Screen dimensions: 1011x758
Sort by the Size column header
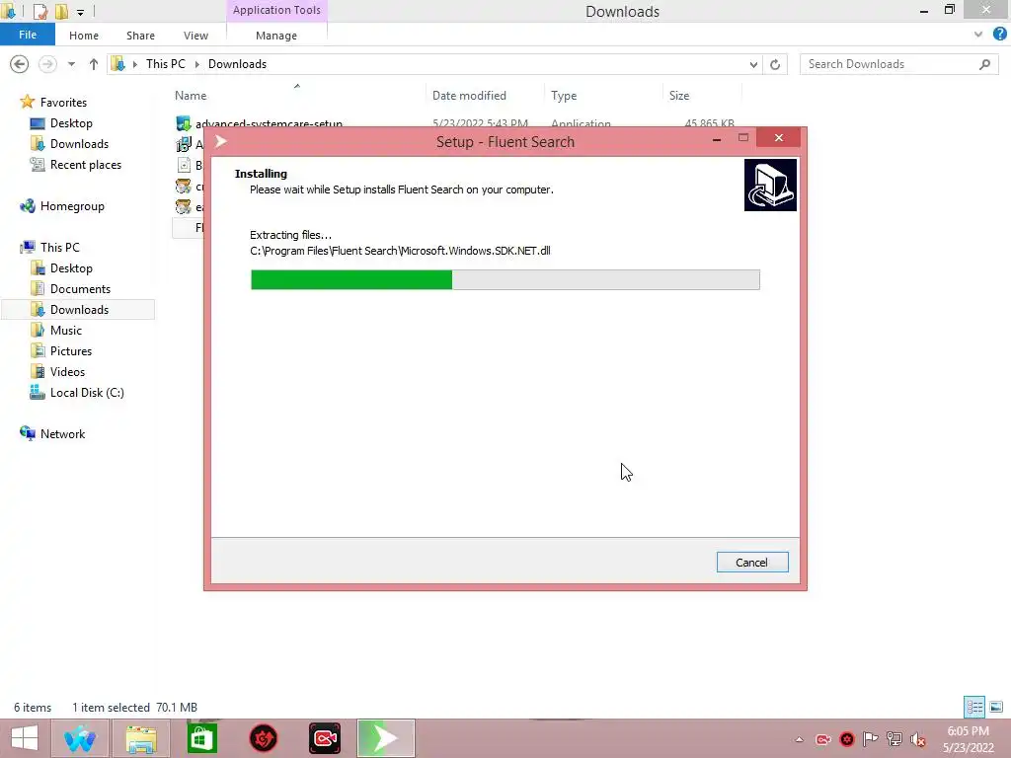tap(679, 96)
